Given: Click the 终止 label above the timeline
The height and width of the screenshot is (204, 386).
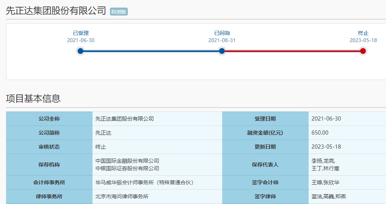Looking at the screenshot, I should (x=363, y=33).
